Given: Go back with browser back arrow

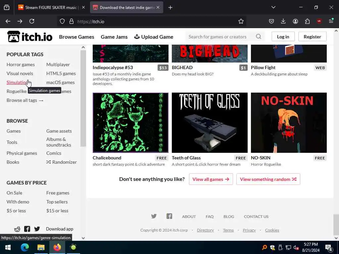Looking at the screenshot, I should [x=8, y=21].
